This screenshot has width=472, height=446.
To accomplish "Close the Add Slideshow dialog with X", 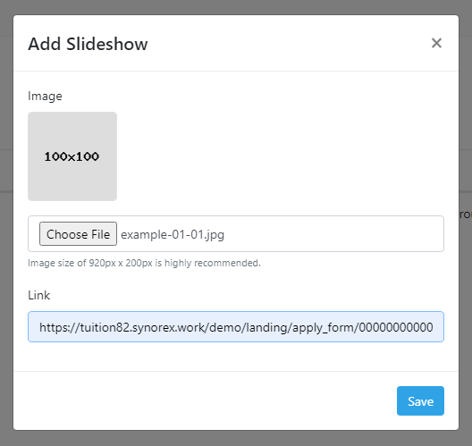I will coord(436,43).
